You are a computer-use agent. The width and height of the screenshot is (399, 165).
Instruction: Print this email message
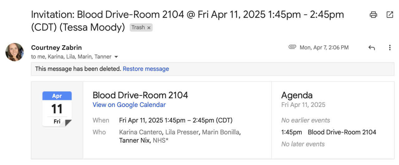373,15
